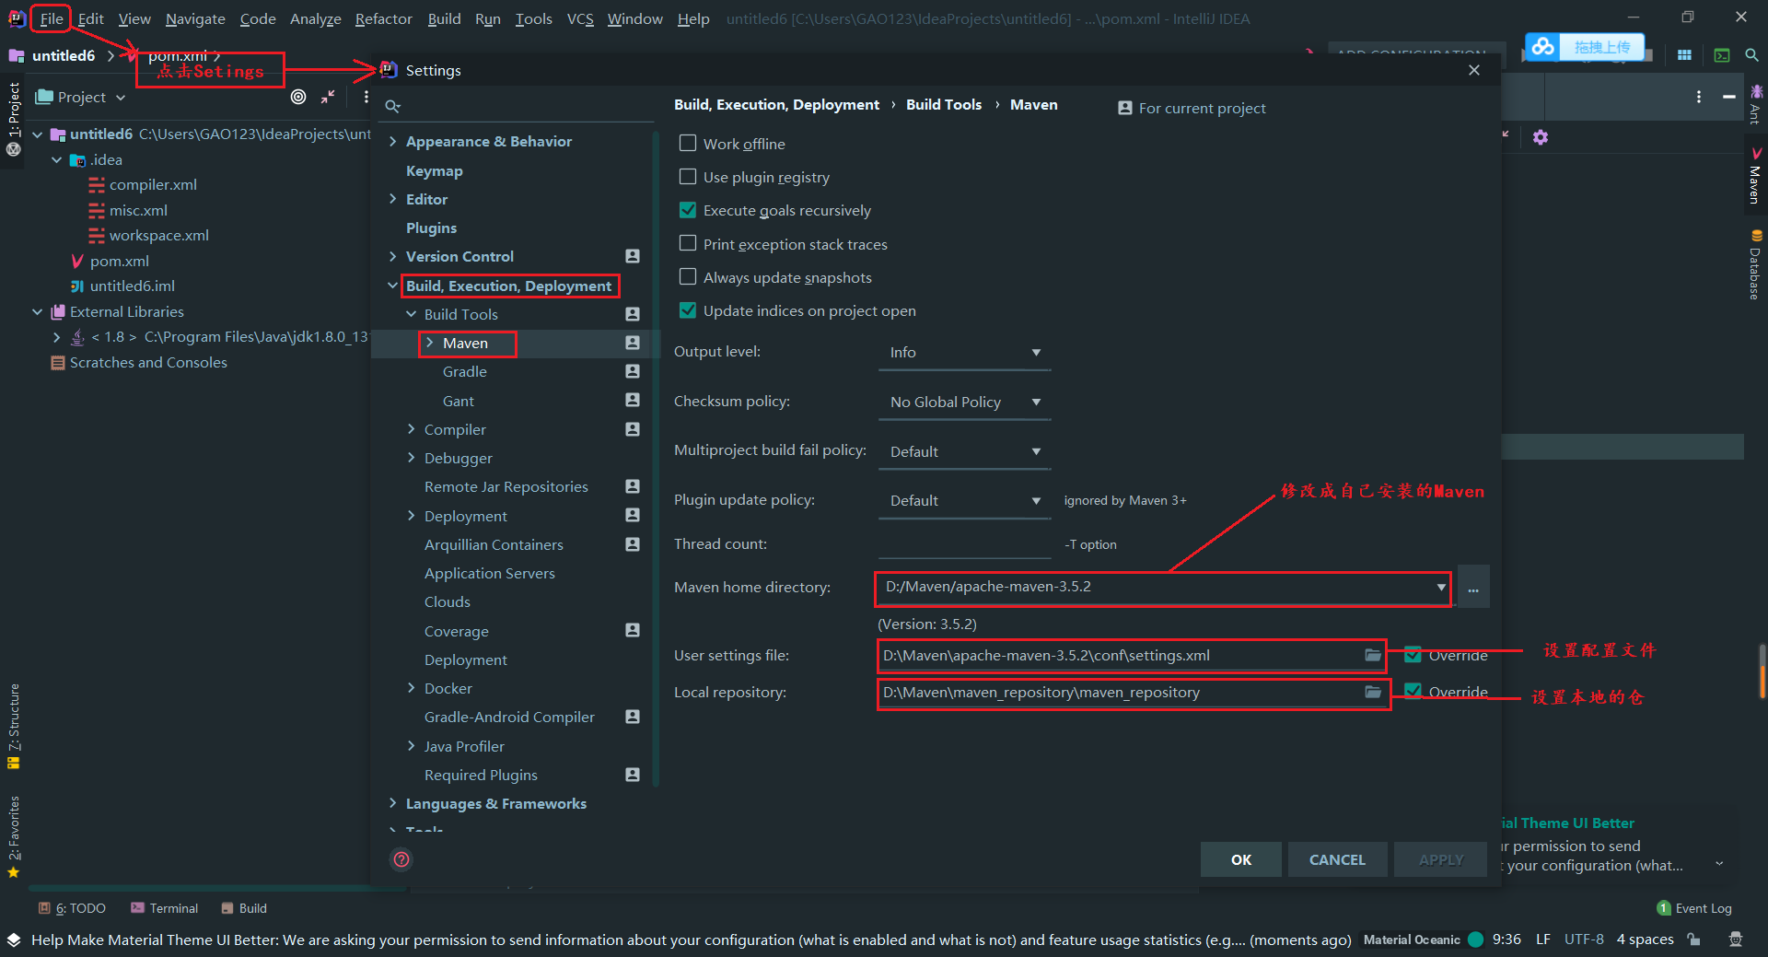Screen dimensions: 1768x957
Task: Open the Ant tool window side tab
Action: [x=1755, y=104]
